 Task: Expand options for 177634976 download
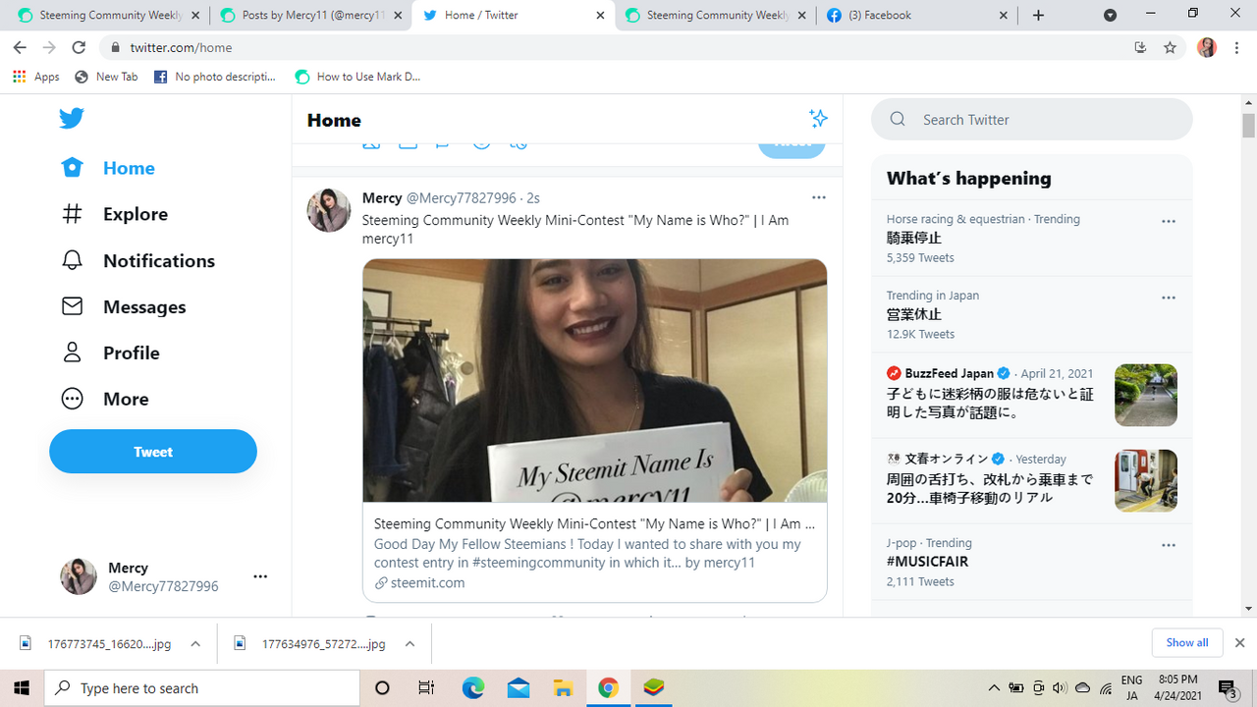[410, 644]
